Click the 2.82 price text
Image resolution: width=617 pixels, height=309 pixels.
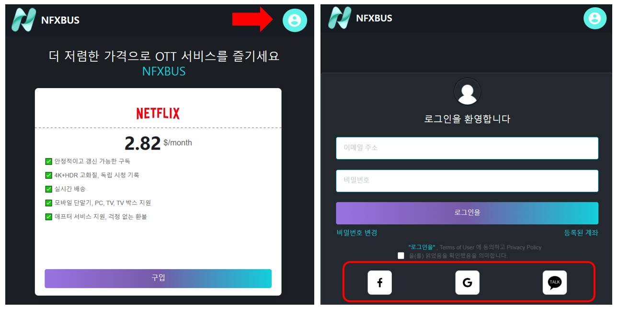[142, 143]
